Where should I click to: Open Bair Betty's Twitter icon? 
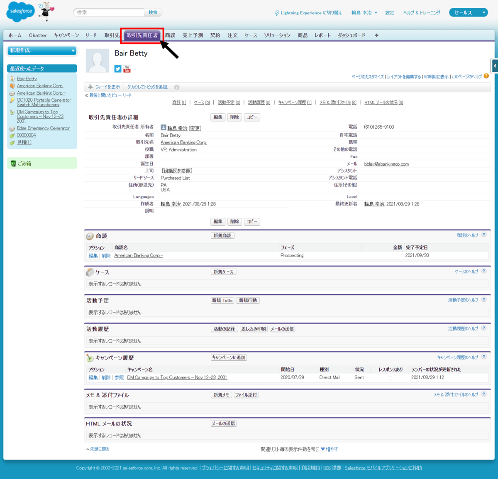click(x=118, y=69)
